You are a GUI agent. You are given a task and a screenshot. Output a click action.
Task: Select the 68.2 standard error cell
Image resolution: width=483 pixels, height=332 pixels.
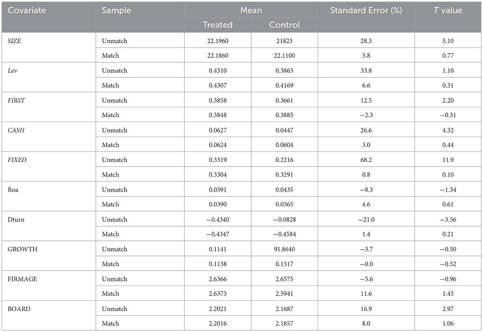coord(366,160)
